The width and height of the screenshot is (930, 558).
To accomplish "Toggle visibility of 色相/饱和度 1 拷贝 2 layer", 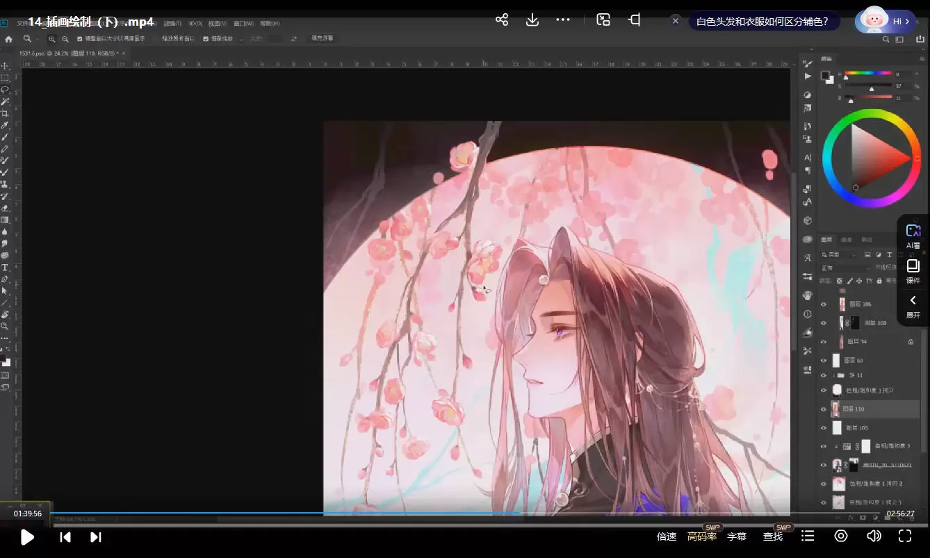I will pyautogui.click(x=824, y=484).
